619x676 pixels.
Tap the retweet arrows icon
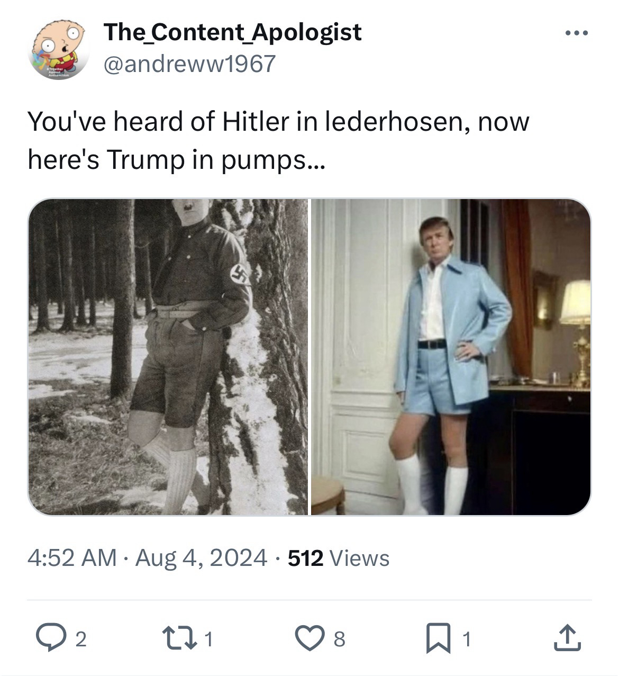[178, 638]
